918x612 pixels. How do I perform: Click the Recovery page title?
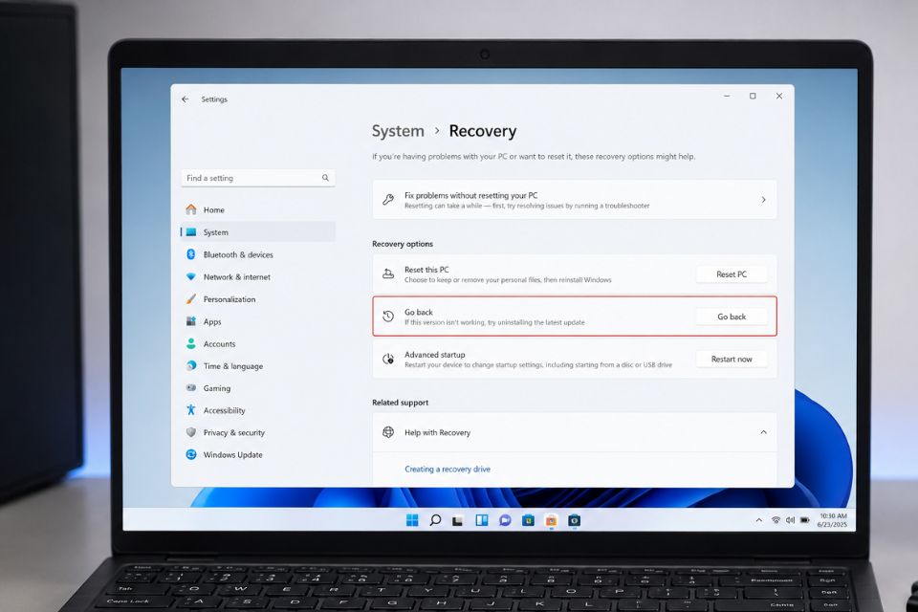[482, 131]
